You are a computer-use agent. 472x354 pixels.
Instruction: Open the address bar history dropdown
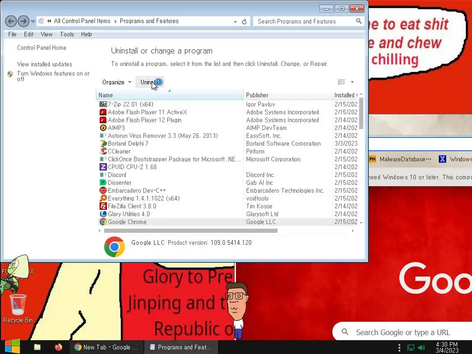coord(235,22)
